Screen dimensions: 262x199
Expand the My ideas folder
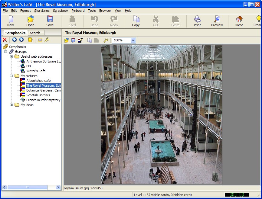[x=11, y=105]
